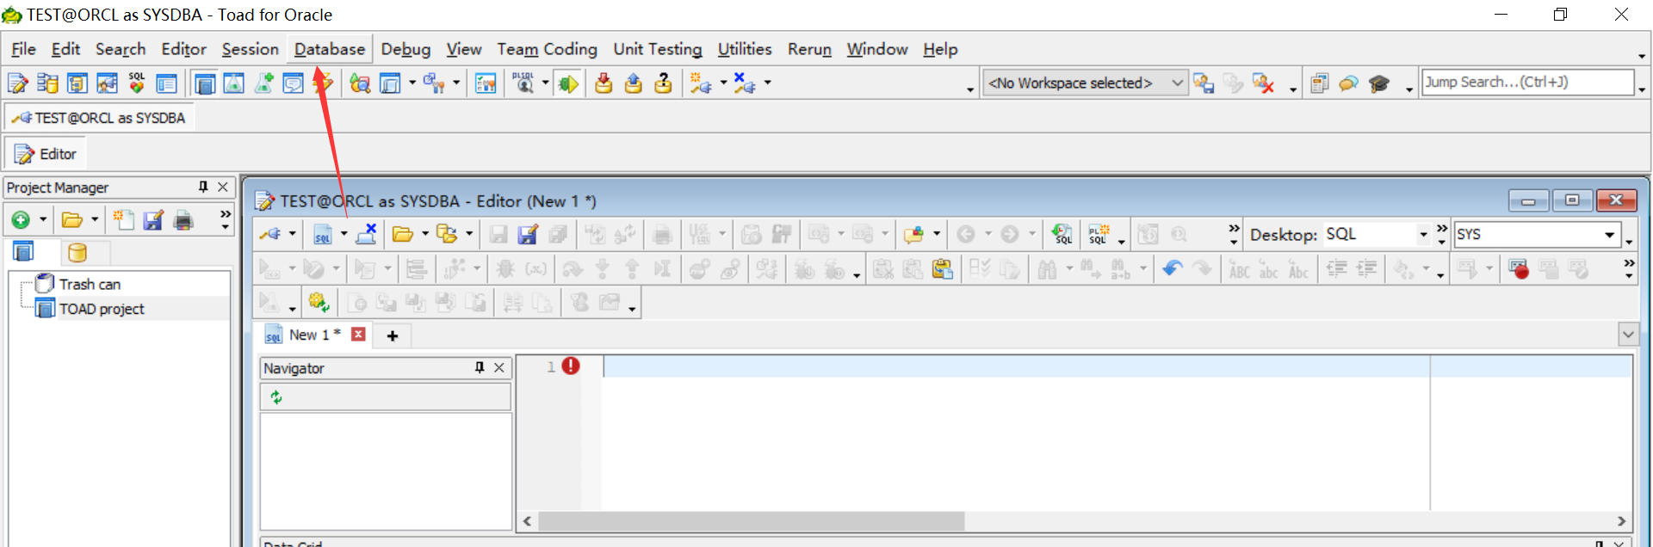Viewport: 1653px width, 547px height.
Task: Open the Utilities menu
Action: pyautogui.click(x=745, y=49)
